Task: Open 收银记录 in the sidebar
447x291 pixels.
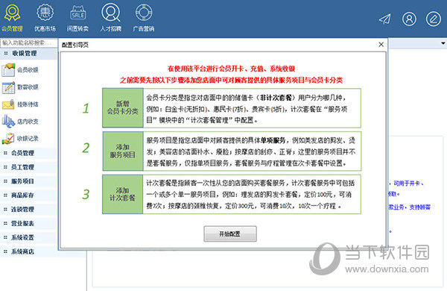Action: pos(21,139)
